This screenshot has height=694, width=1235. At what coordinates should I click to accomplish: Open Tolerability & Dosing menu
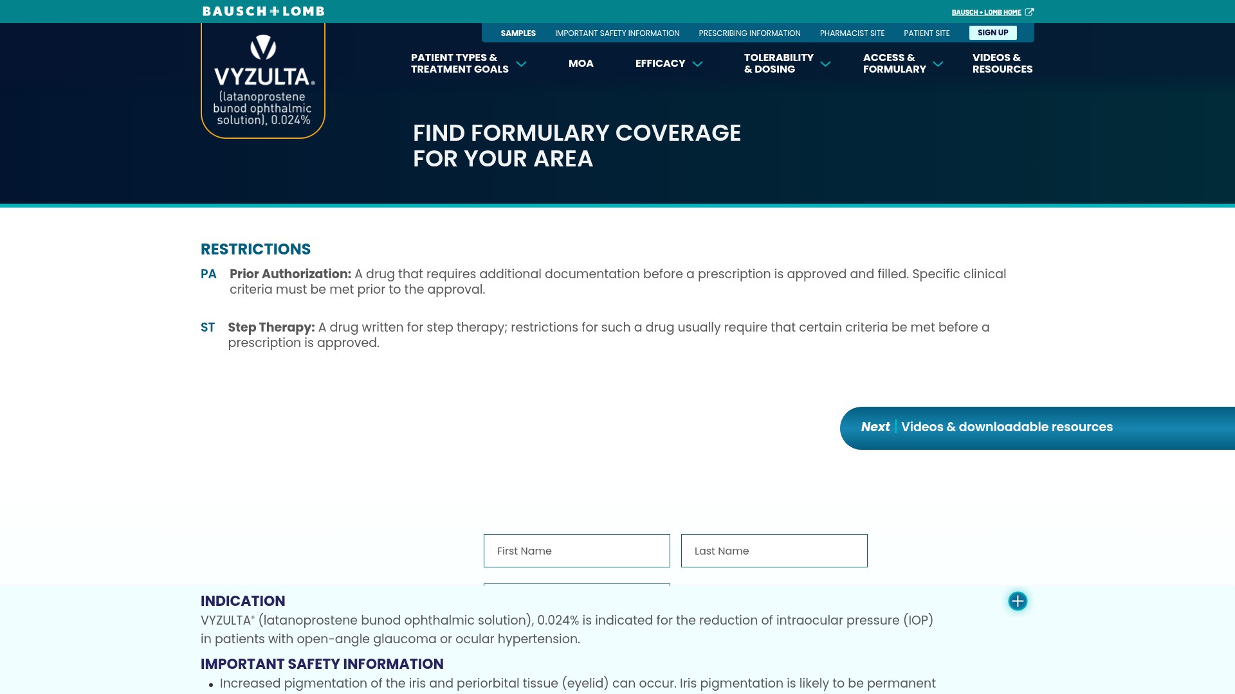click(778, 64)
